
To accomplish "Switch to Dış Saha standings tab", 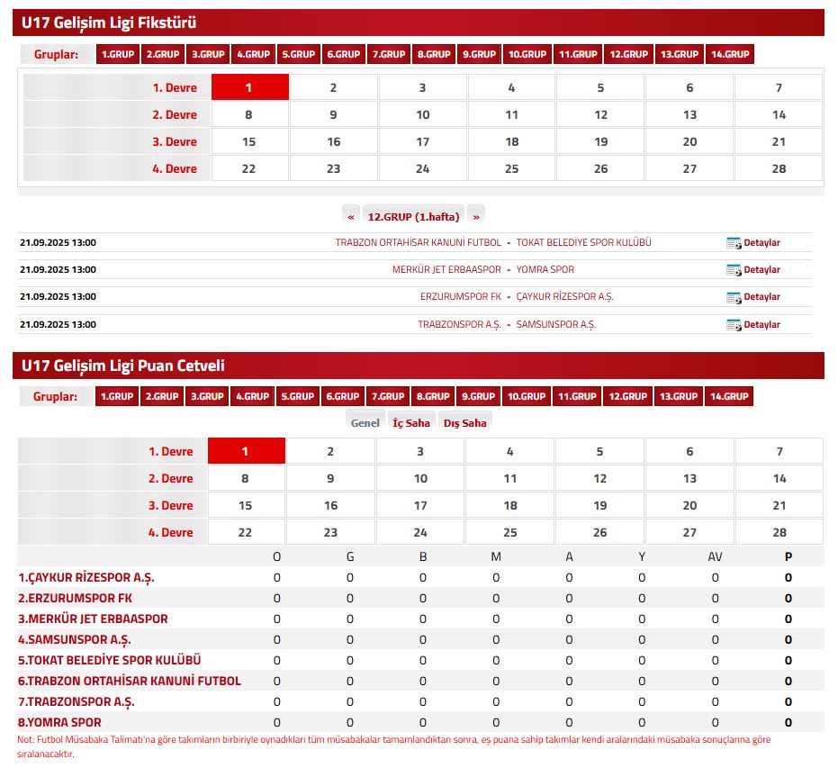I will [x=464, y=422].
